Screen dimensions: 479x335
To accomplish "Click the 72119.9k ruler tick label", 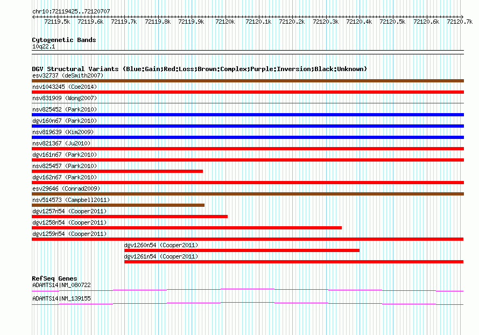I will (x=191, y=22).
